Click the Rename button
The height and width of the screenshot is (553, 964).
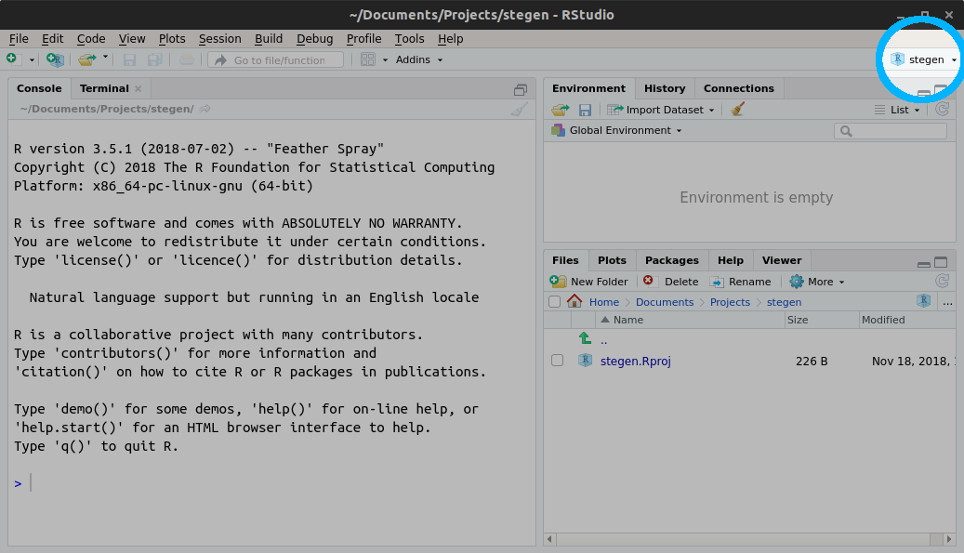[740, 282]
